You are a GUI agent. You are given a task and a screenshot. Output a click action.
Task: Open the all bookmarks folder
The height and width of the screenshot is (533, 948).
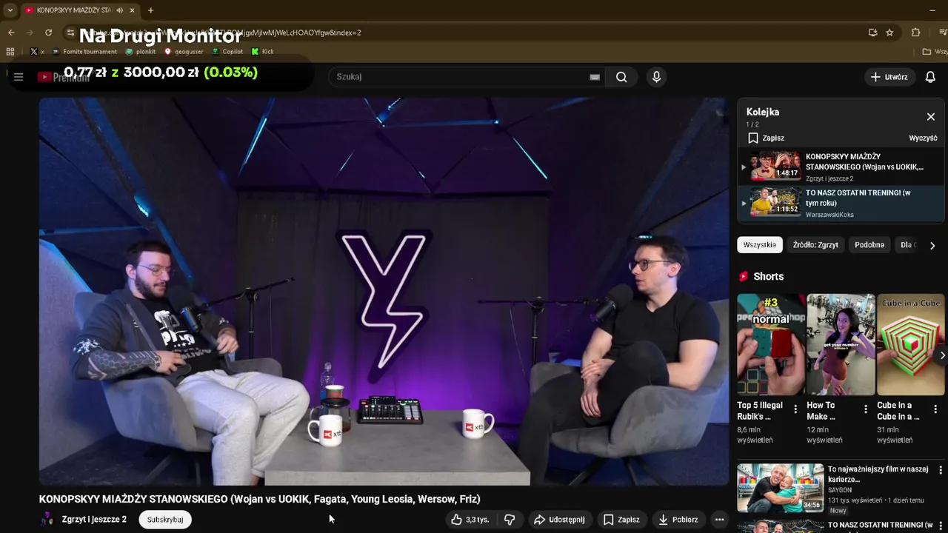[935, 52]
